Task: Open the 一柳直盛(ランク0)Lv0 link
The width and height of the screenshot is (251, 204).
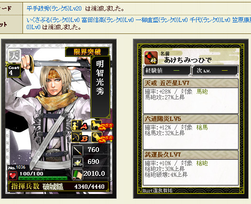Action: 162,20
